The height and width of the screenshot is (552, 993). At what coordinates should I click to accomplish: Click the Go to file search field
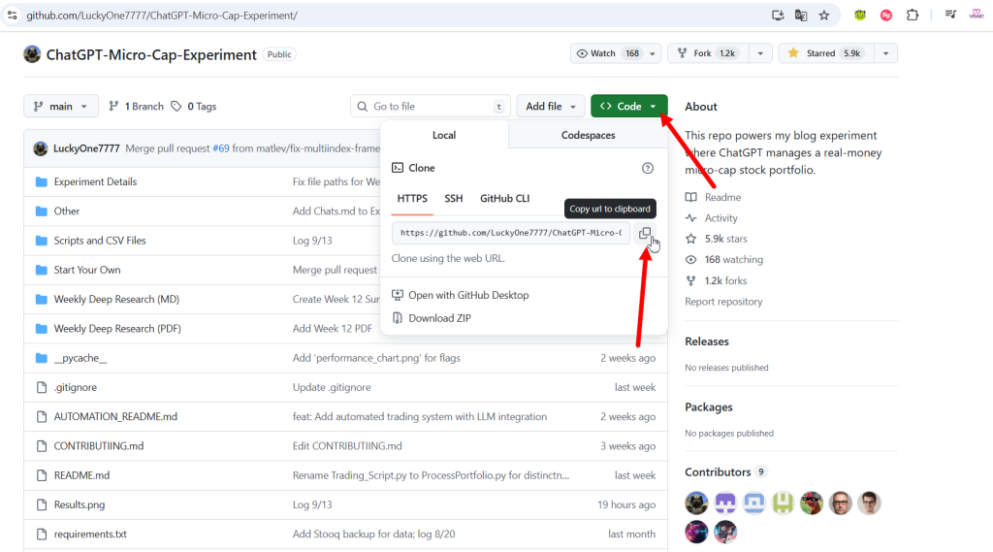coord(430,106)
